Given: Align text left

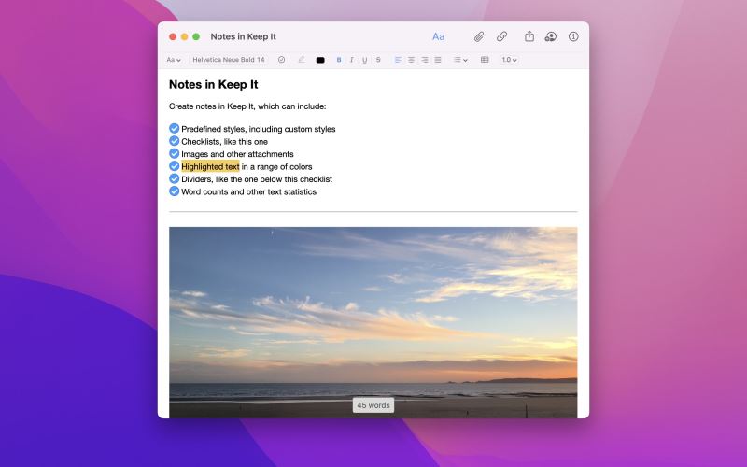Looking at the screenshot, I should coord(398,60).
